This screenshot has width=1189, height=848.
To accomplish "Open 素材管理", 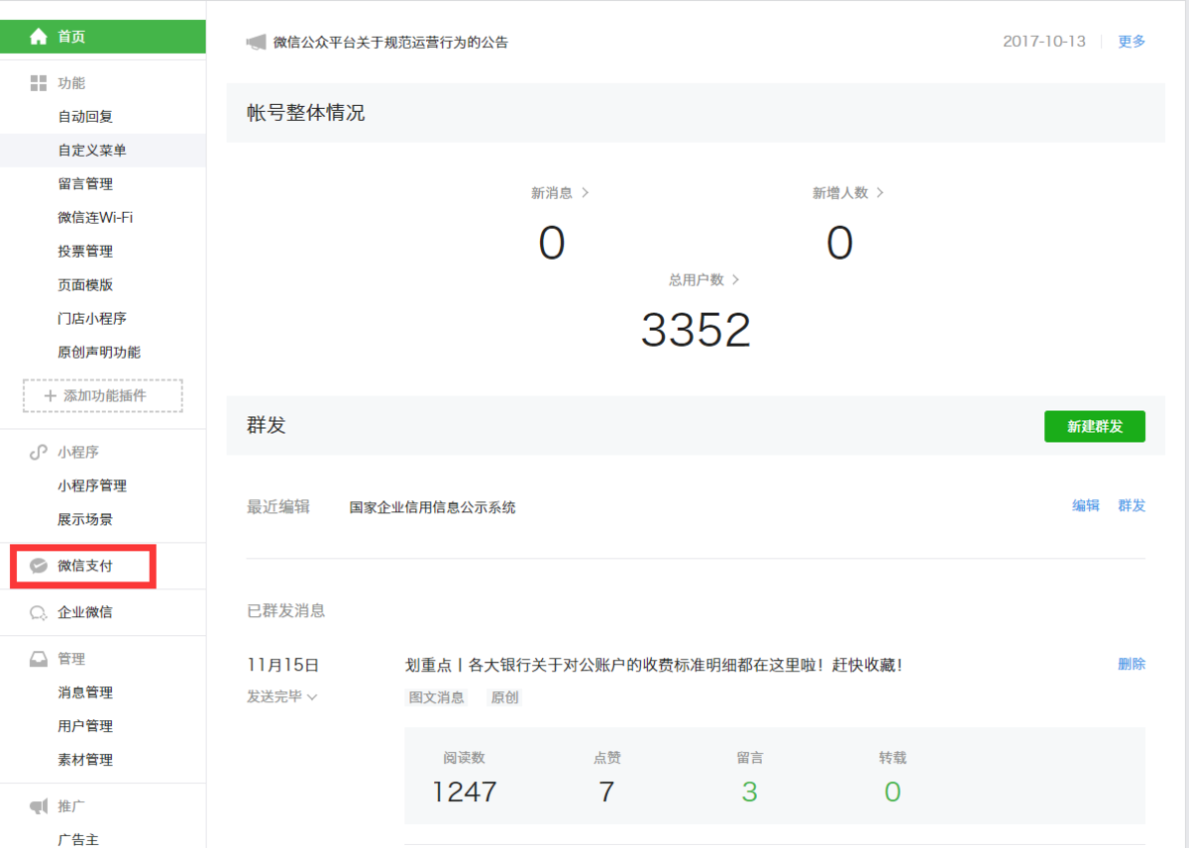I will [x=85, y=760].
